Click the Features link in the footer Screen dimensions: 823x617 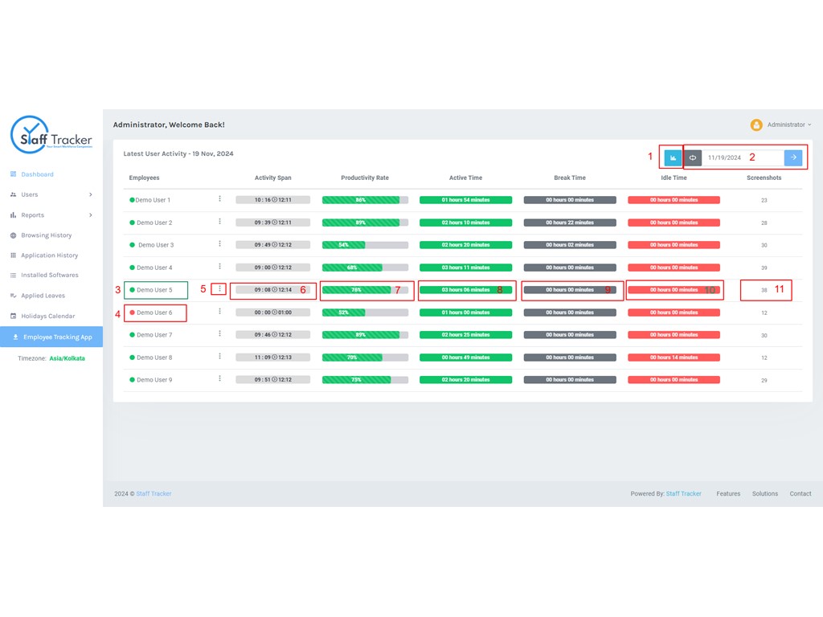727,494
